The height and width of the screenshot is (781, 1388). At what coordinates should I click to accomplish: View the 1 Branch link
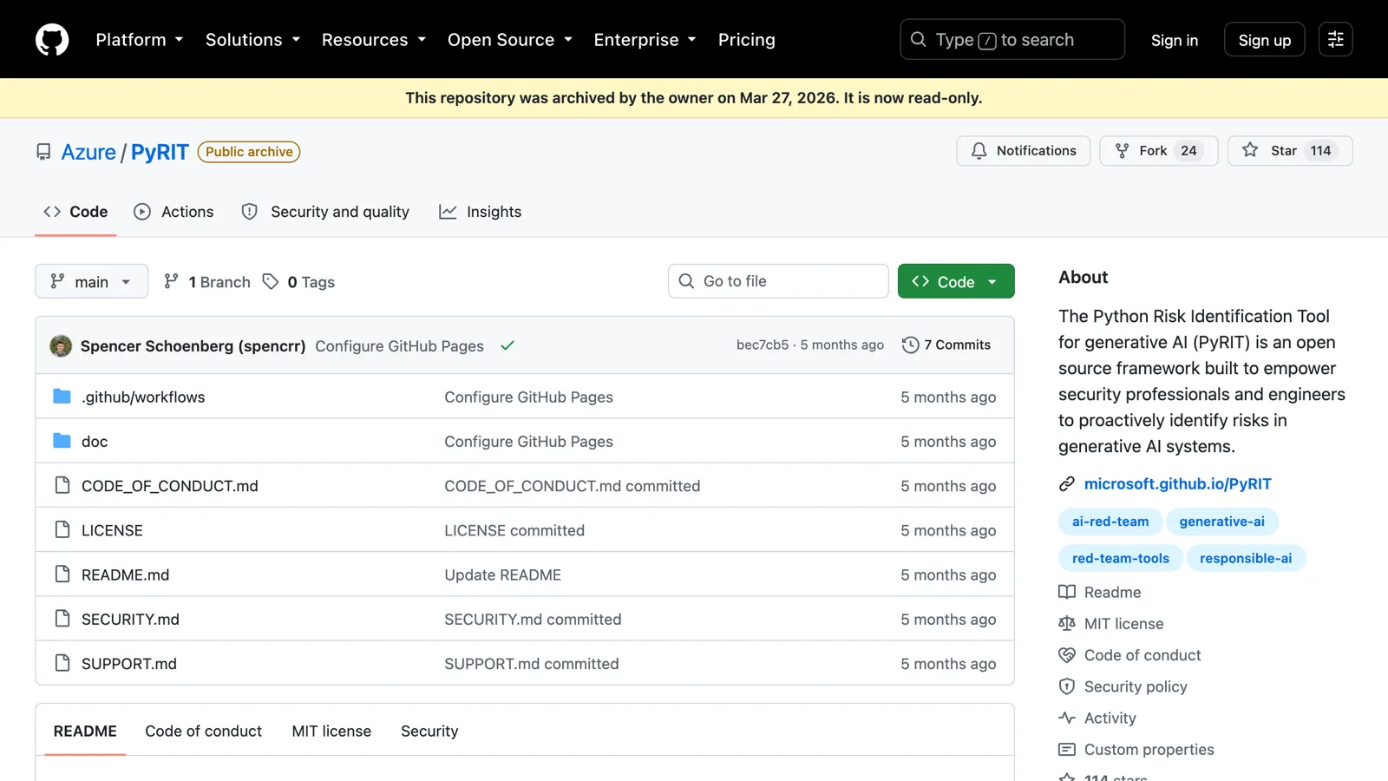click(x=207, y=282)
